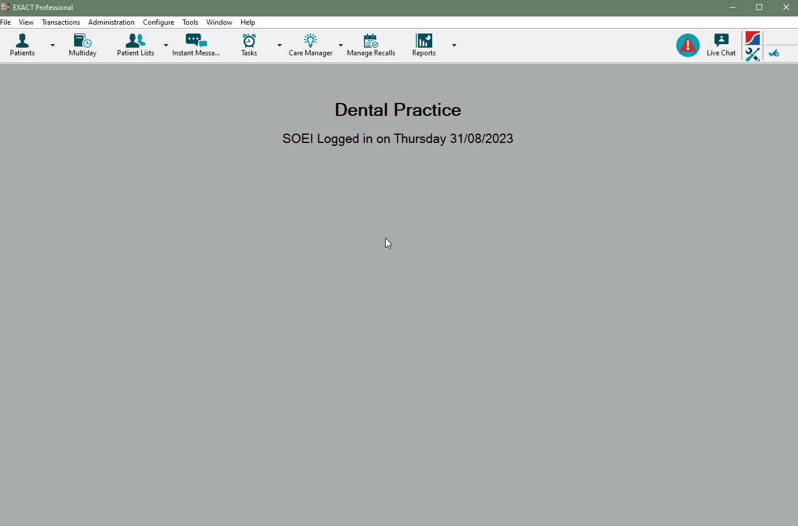Expand the Tasks dropdown arrow
The image size is (798, 526).
tap(279, 45)
